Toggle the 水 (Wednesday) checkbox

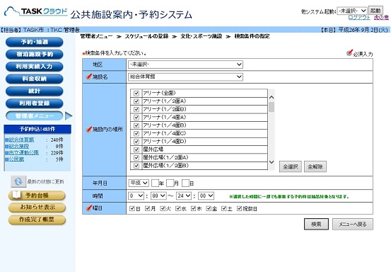click(177, 208)
